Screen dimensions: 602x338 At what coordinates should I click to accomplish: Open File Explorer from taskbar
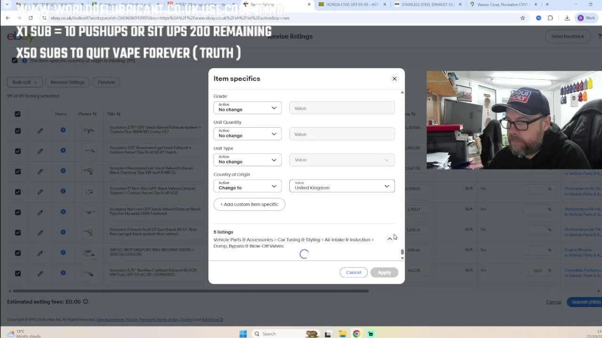click(342, 334)
